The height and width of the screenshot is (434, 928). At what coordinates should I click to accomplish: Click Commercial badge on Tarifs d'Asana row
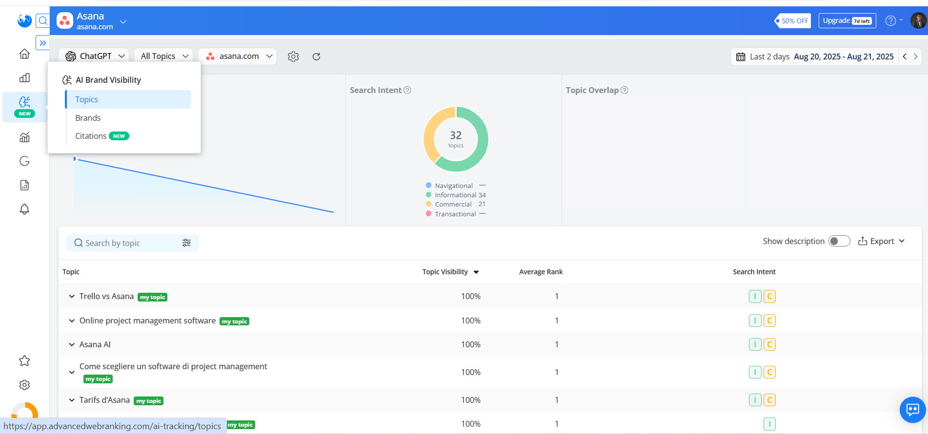(769, 400)
